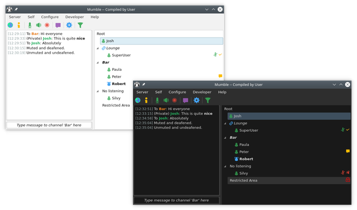
Task: Collapse the Lounge channel in dark window
Action: tap(225, 123)
